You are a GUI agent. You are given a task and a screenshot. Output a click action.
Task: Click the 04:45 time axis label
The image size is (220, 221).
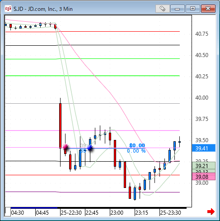pos(42,213)
